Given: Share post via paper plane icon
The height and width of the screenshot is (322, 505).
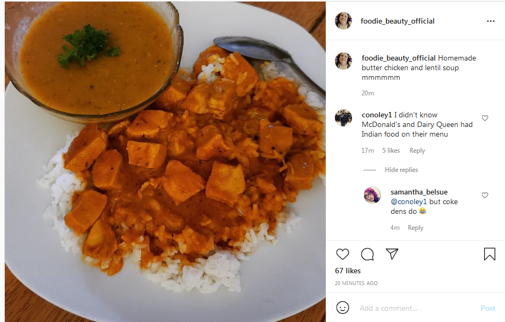Looking at the screenshot, I should 392,254.
